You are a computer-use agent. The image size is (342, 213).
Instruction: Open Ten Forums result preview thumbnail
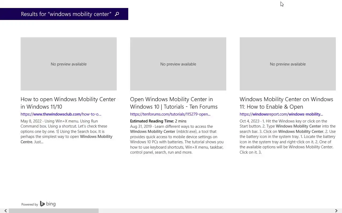click(x=178, y=64)
